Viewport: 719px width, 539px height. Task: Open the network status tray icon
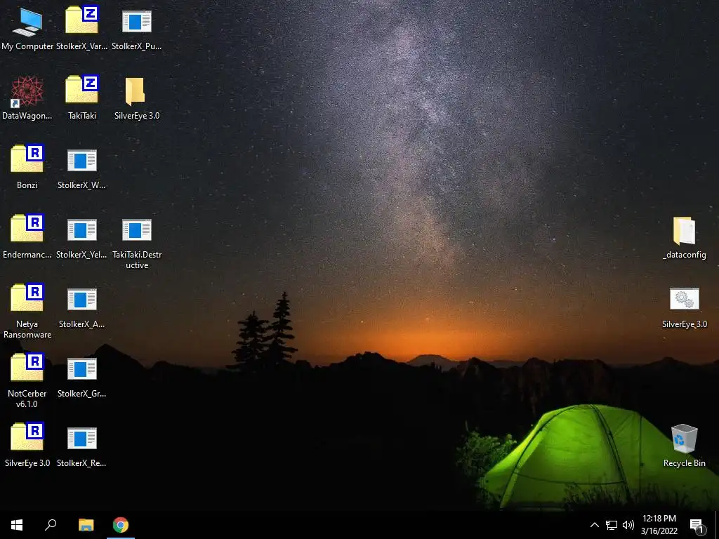click(x=612, y=525)
